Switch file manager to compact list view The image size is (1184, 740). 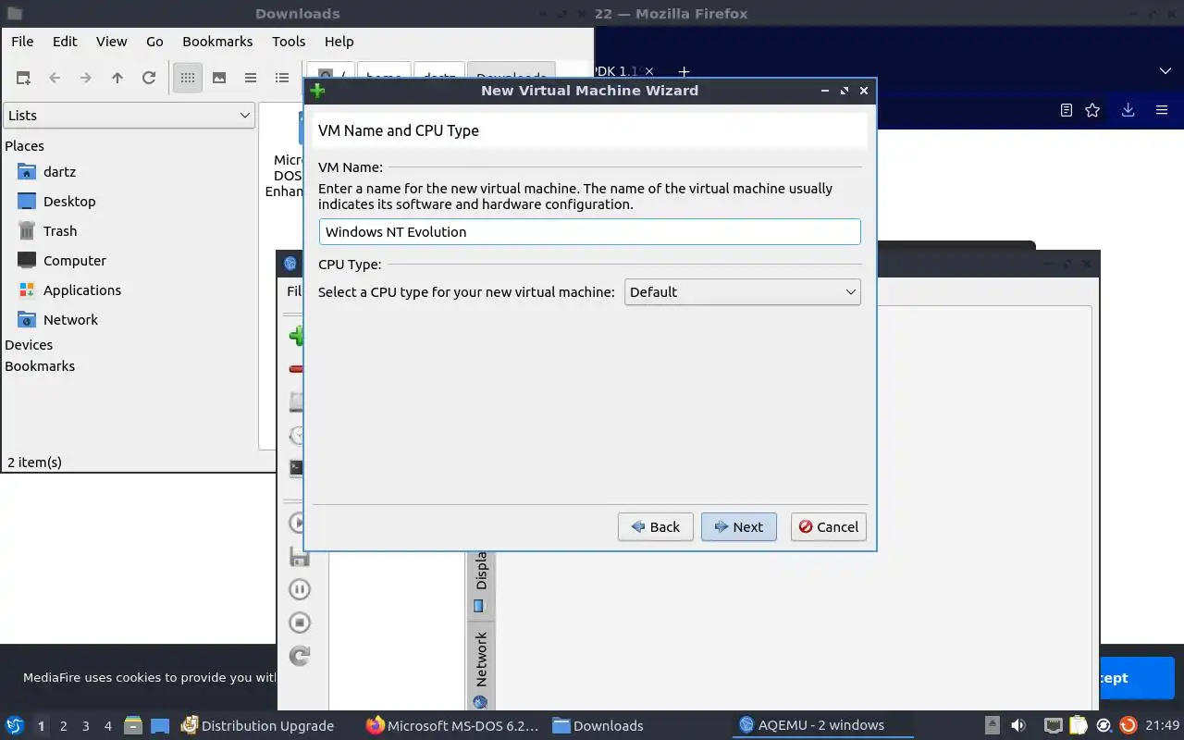click(251, 78)
